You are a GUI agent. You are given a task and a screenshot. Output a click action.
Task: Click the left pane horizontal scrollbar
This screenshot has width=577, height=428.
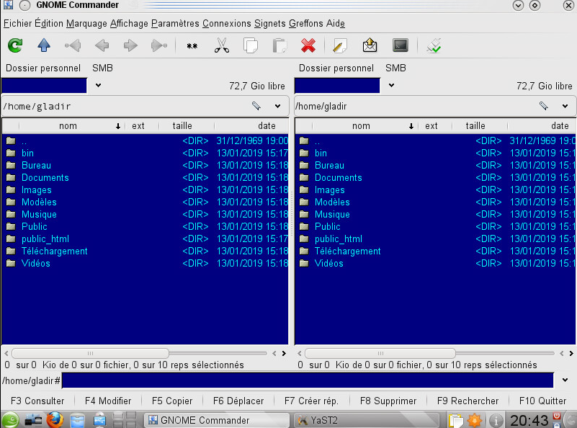coord(90,354)
